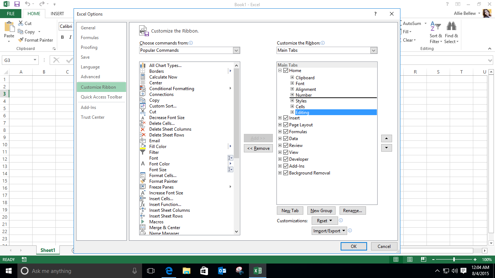Expand the Alignment group node
The width and height of the screenshot is (495, 278).
click(292, 89)
